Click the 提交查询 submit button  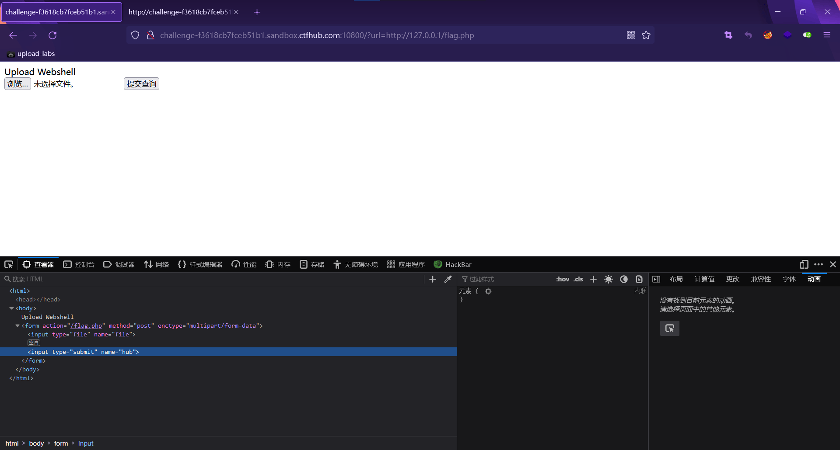click(x=141, y=84)
